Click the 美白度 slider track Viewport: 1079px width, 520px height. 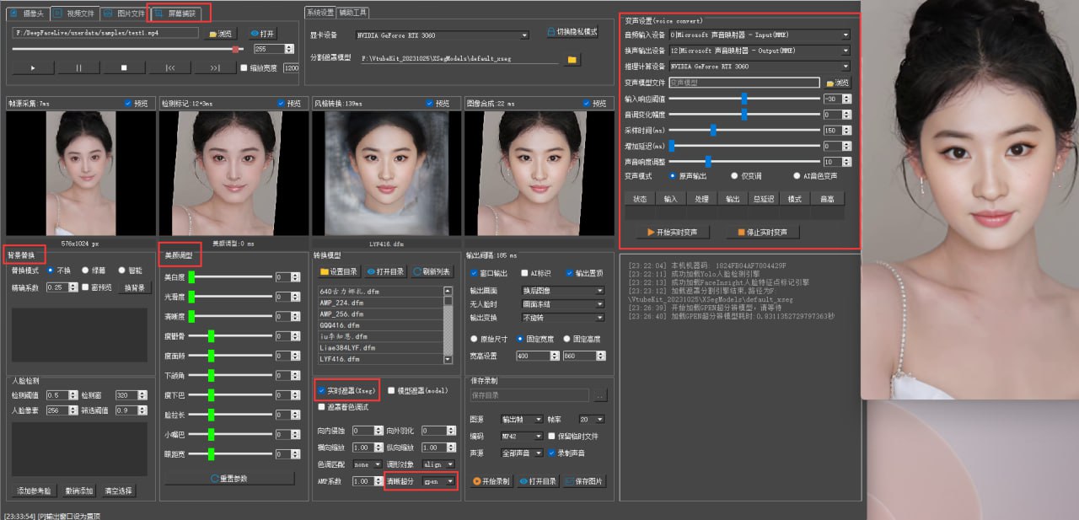pos(232,276)
